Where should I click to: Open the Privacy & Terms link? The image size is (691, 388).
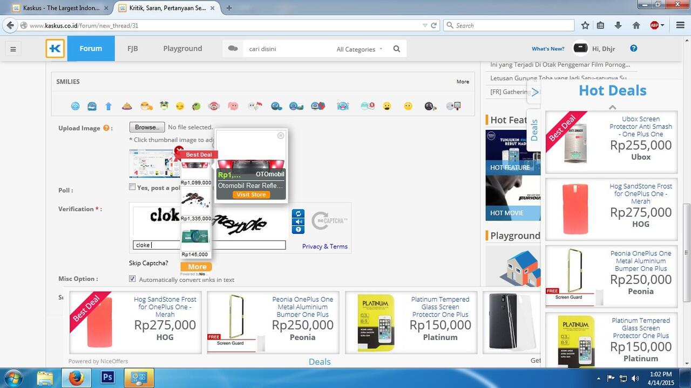(x=325, y=246)
